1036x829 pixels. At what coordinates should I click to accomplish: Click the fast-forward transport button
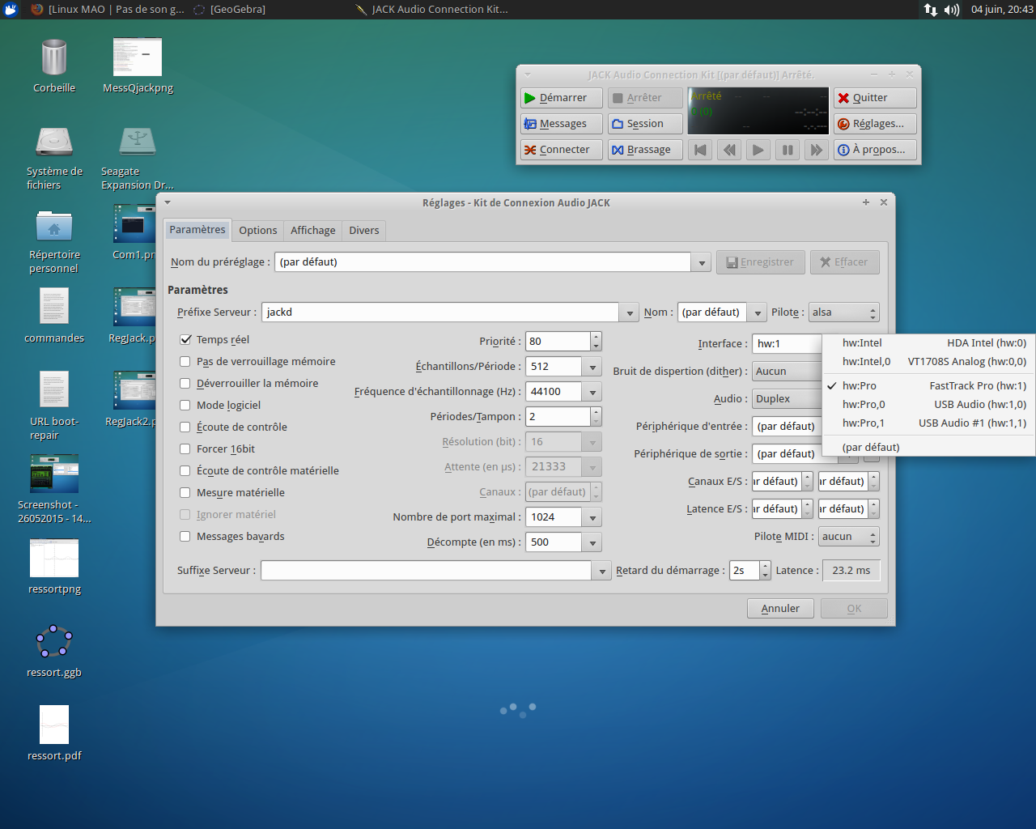pos(816,150)
